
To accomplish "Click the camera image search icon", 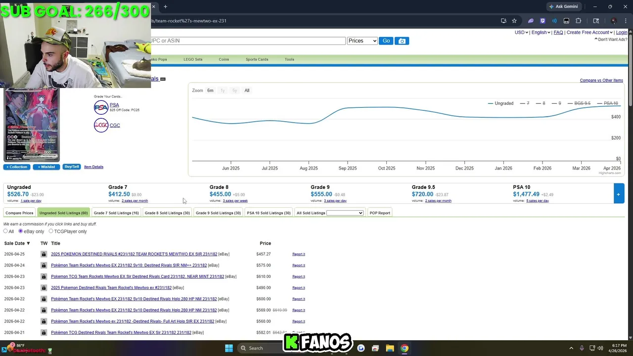I will (x=402, y=41).
